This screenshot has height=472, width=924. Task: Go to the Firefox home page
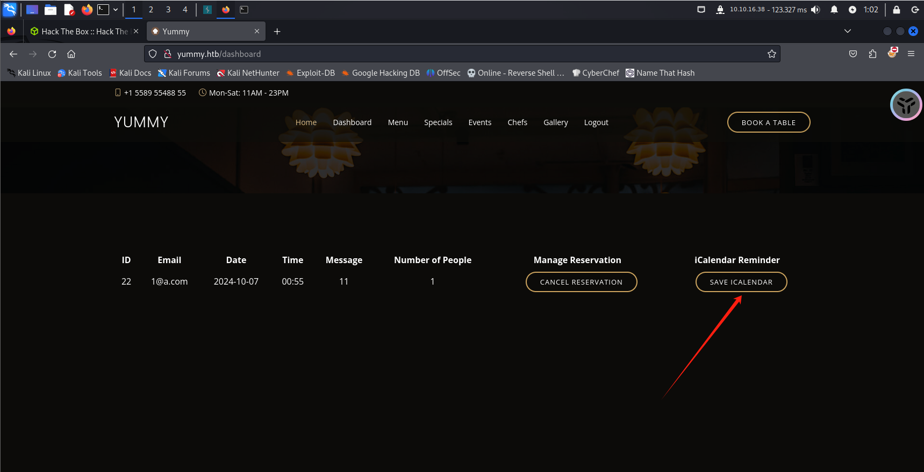(71, 54)
